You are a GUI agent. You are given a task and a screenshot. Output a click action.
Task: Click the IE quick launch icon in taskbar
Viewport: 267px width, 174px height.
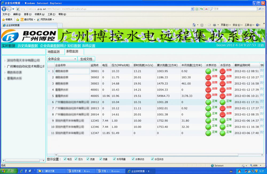(22, 171)
